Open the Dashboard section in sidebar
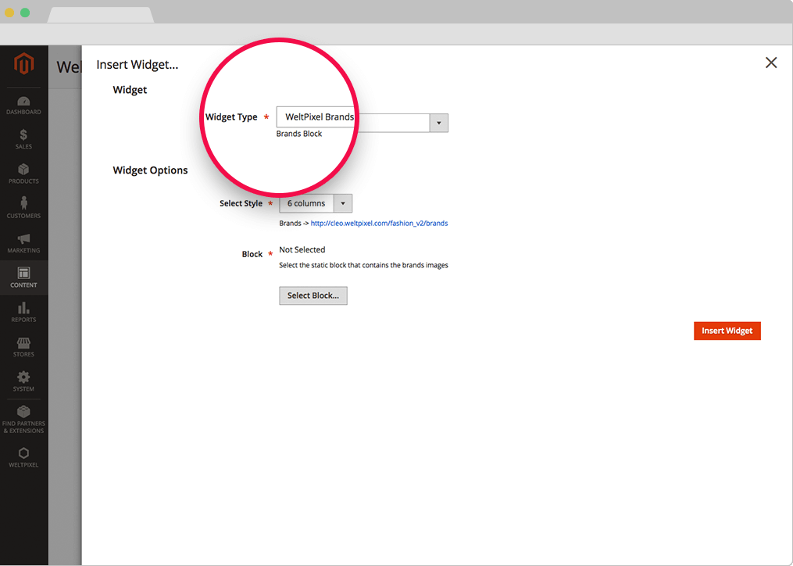The image size is (793, 566). click(x=23, y=106)
